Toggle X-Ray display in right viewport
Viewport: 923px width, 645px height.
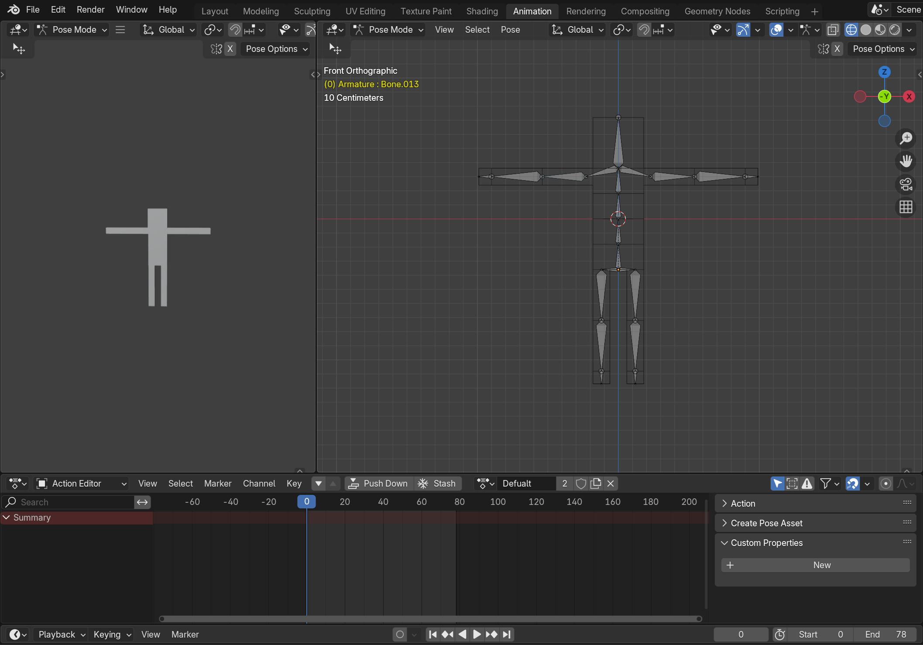[x=833, y=30]
